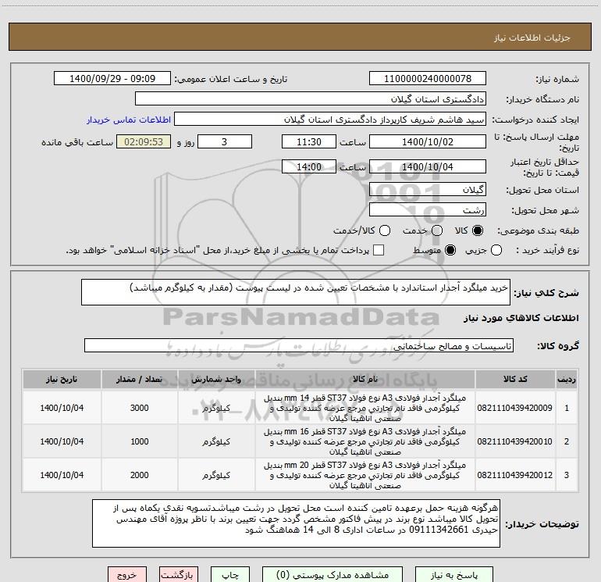
Task: Click the چاپ print button
Action: 230,575
